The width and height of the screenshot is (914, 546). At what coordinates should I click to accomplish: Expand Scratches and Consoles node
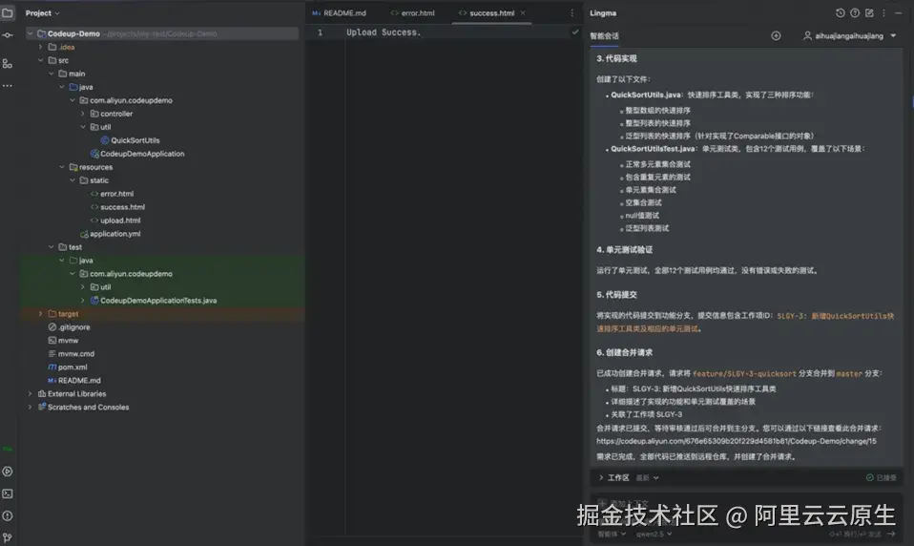coord(30,408)
